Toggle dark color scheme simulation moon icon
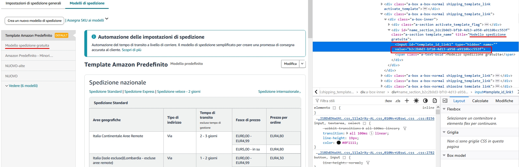 [425, 101]
